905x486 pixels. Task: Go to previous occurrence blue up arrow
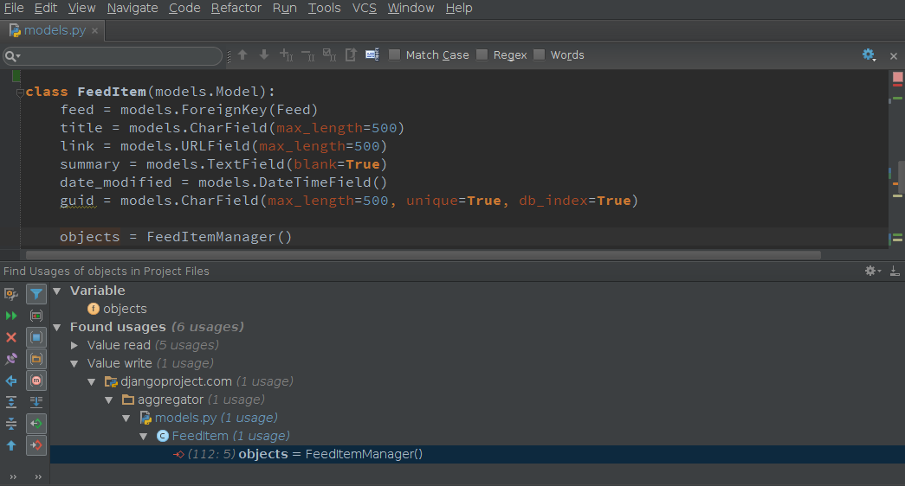click(x=11, y=445)
